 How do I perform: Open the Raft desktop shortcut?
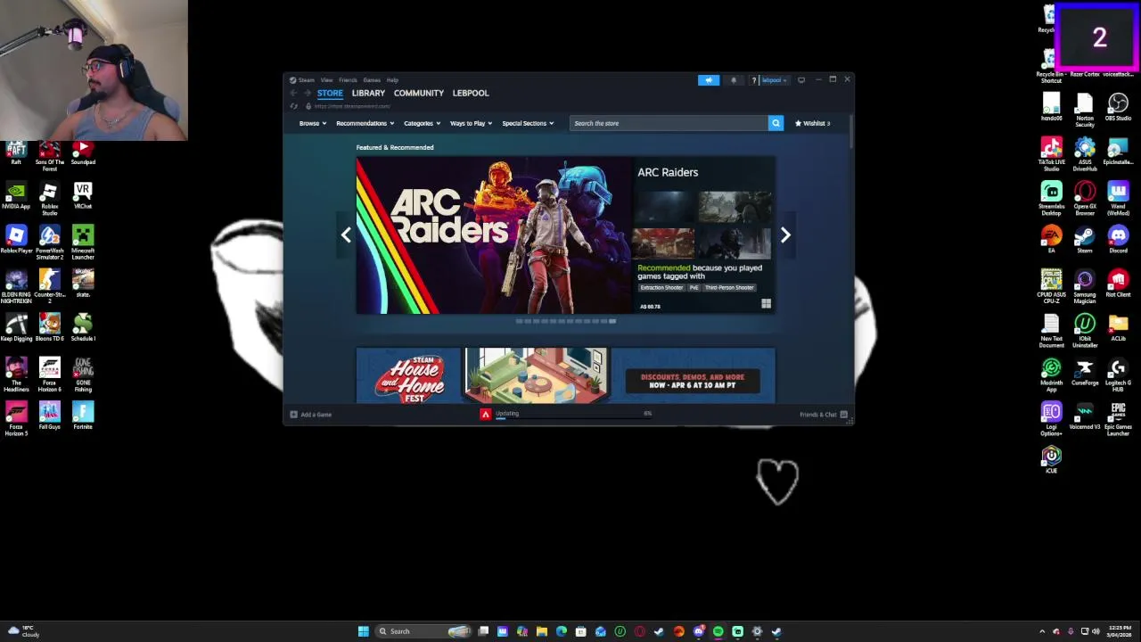coord(16,153)
